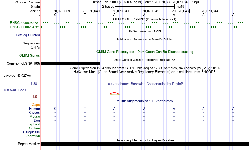Click the 4.88 PhyloP upper scale value
This screenshot has width=249, height=150.
pyautogui.click(x=34, y=84)
